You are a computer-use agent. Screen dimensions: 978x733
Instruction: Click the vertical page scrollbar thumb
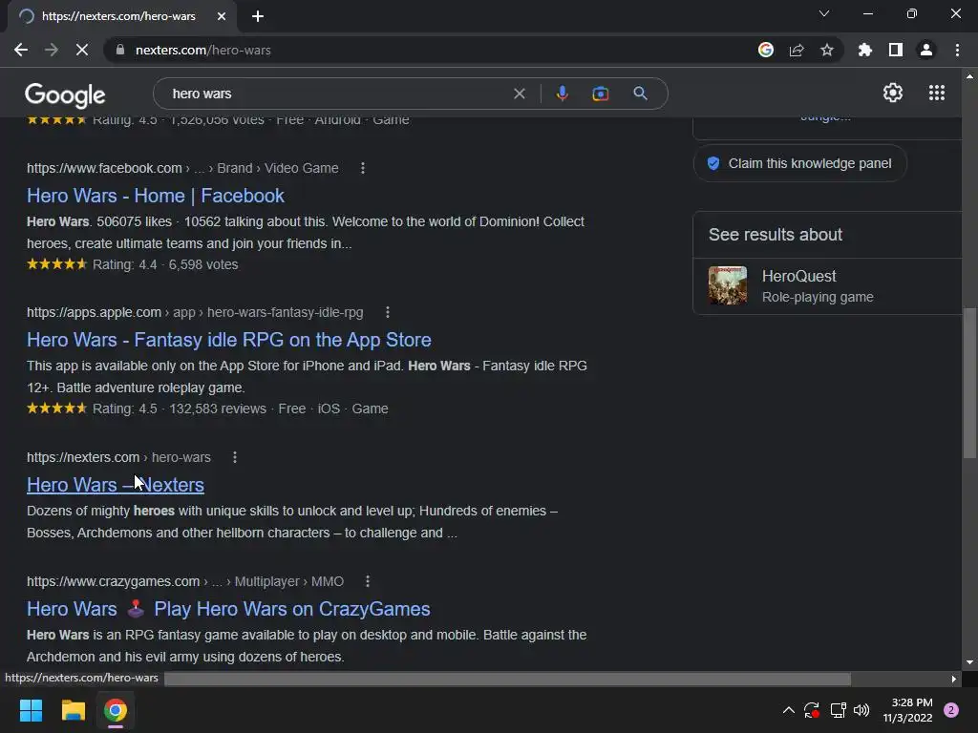coord(969,384)
